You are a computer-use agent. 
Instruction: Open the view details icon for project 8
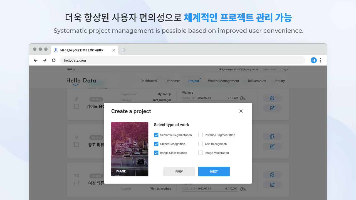click(272, 98)
